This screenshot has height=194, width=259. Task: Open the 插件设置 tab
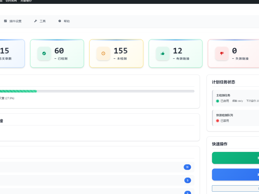click(x=15, y=21)
